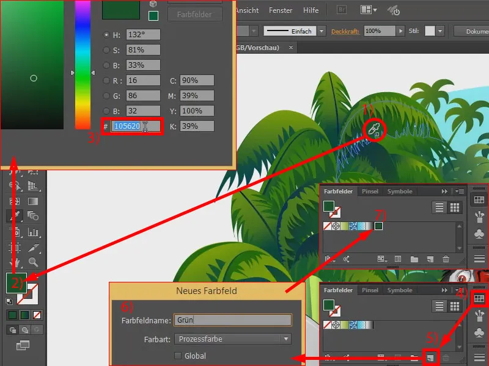Open the Einfach stroke style dropdown arrow
Screen dimensions: 489x366
tap(322, 31)
